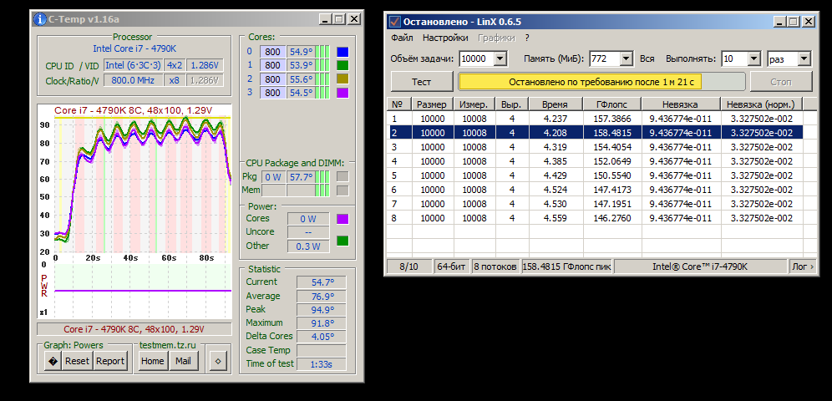
Task: Click the ГФлопс column header
Action: click(x=611, y=104)
